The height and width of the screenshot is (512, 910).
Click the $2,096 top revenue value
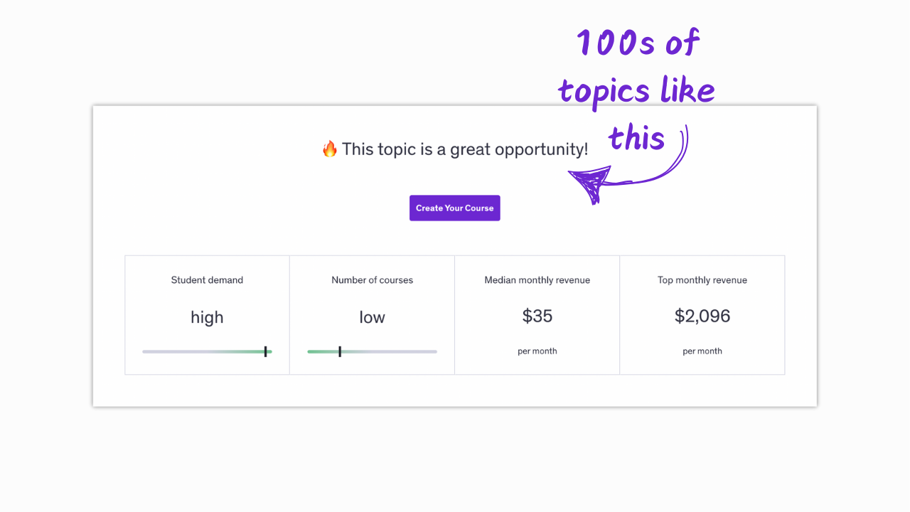tap(702, 316)
